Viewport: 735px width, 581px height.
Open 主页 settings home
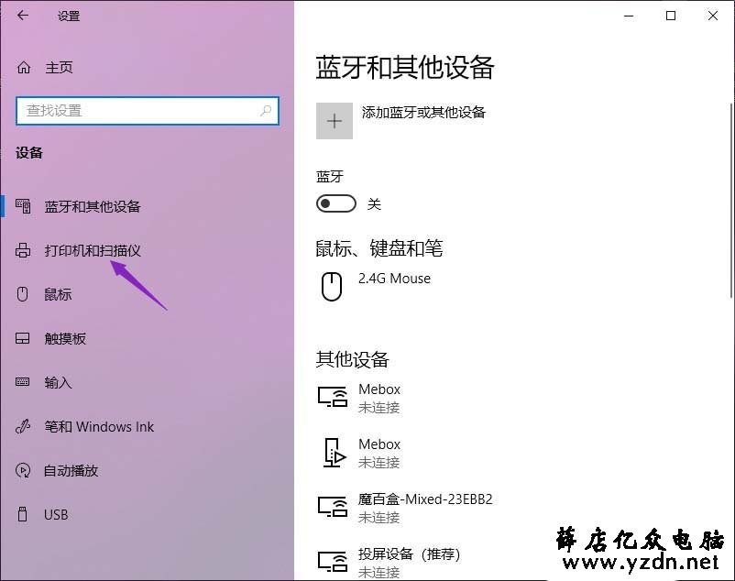point(59,68)
